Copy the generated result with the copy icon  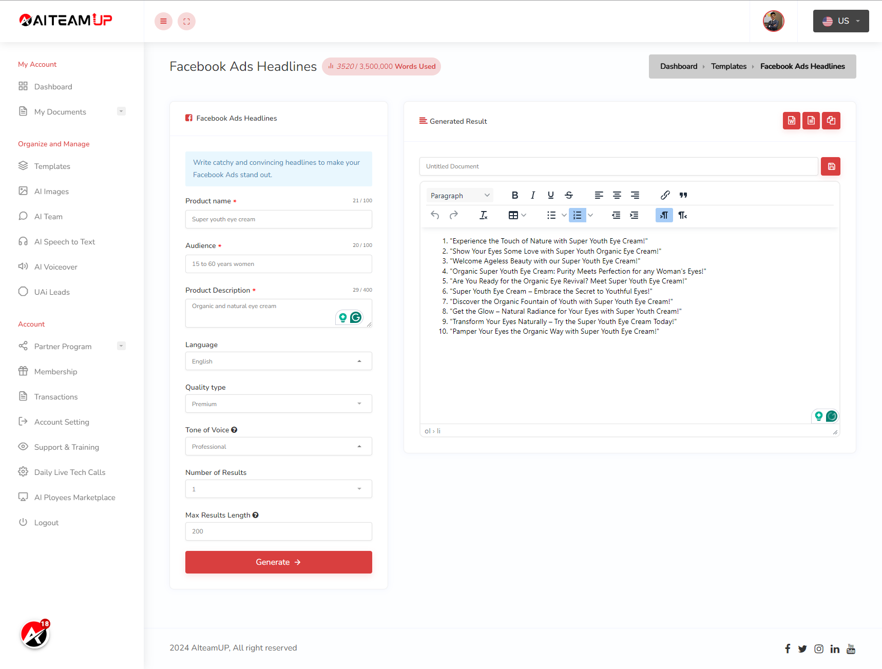831,121
